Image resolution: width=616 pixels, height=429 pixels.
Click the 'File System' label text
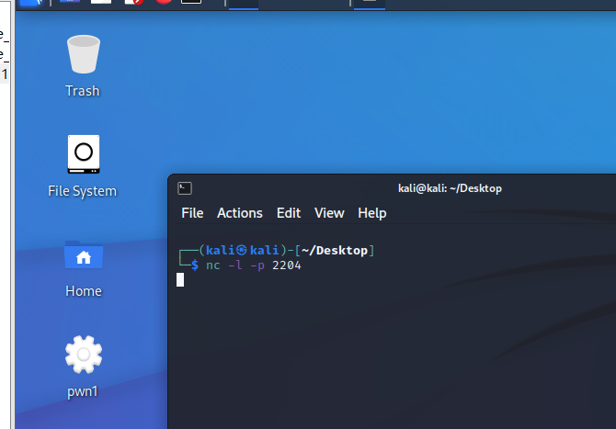[83, 191]
